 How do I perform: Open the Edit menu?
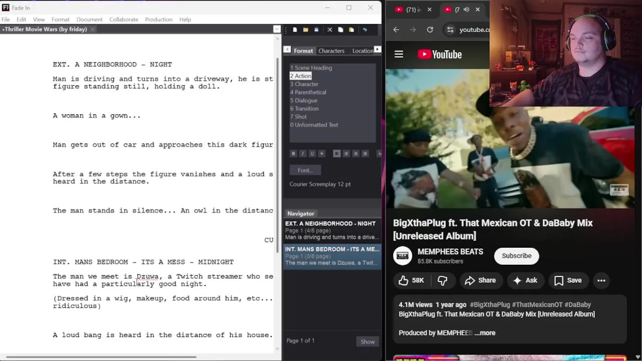[21, 20]
